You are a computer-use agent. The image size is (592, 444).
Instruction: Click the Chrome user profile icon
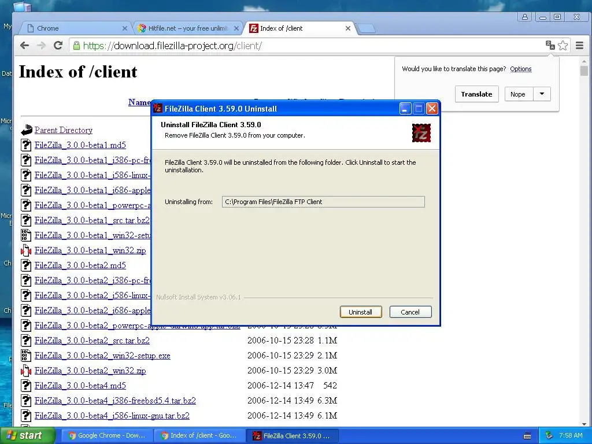pyautogui.click(x=525, y=17)
